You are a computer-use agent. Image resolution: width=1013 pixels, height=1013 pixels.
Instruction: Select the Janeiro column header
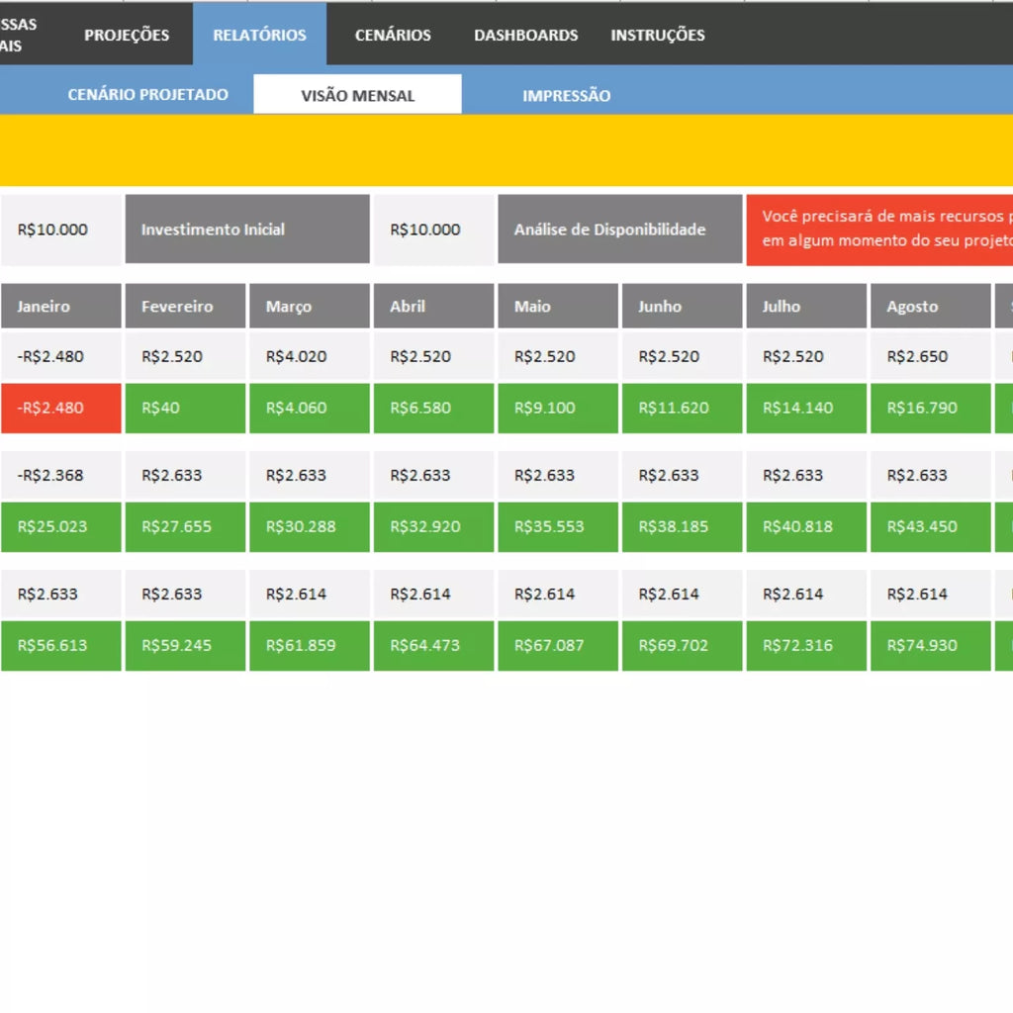(60, 307)
